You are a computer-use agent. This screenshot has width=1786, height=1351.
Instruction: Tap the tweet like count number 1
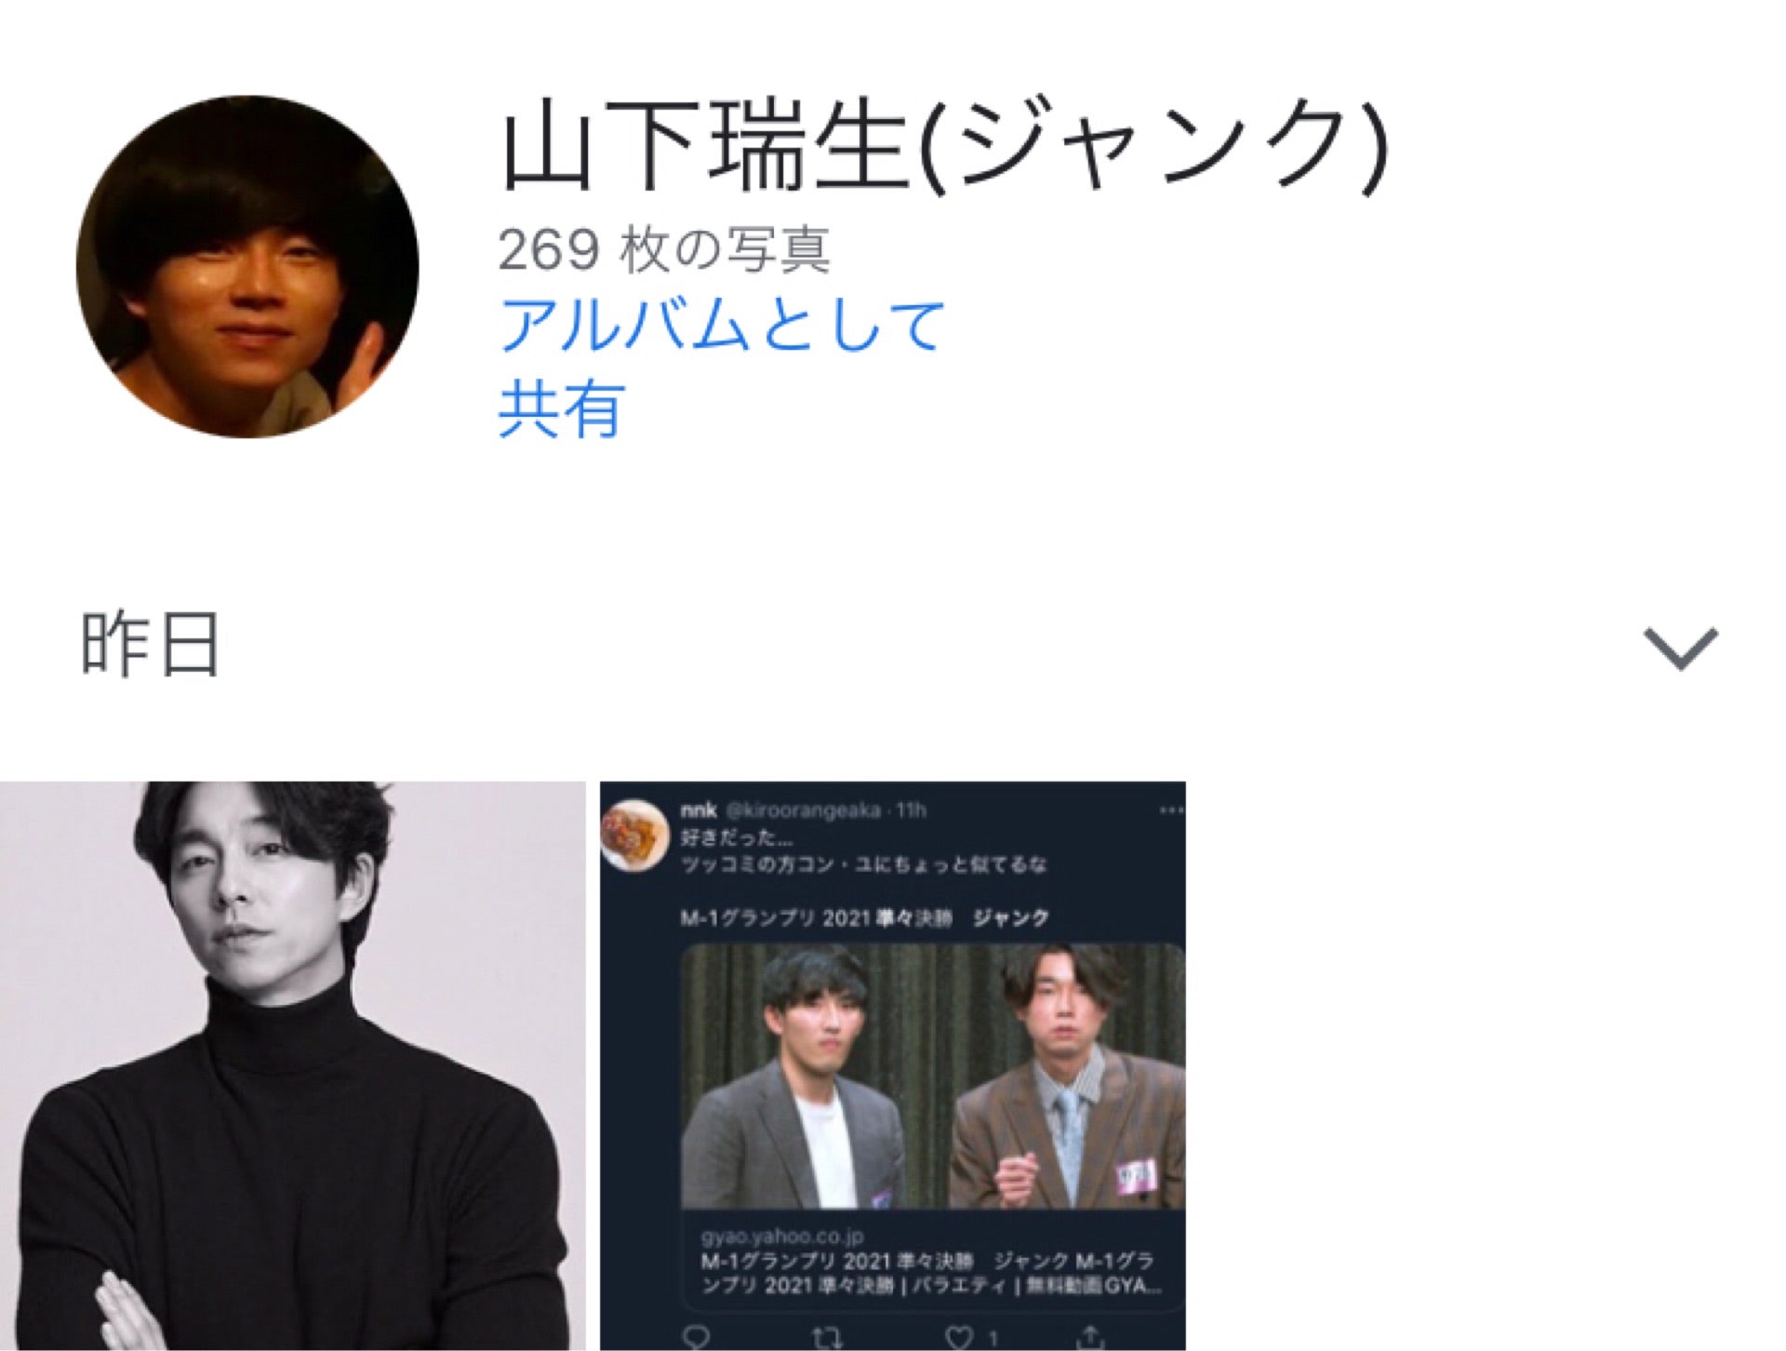[993, 1339]
